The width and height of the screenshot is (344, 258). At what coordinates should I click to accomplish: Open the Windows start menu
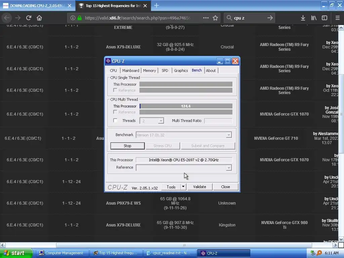16,253
